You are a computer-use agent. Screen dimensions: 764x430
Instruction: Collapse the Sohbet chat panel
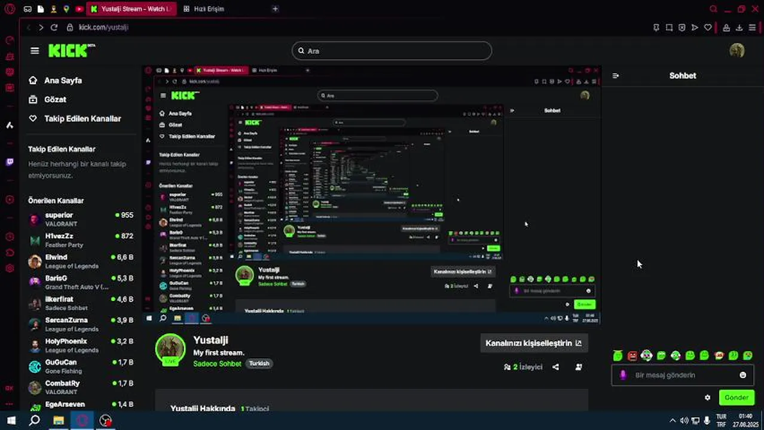616,76
